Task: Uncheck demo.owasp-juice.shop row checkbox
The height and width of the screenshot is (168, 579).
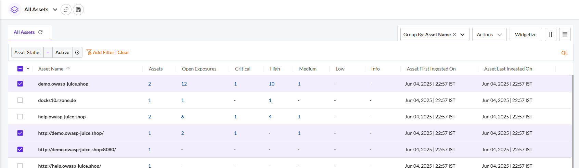Action: [20, 84]
